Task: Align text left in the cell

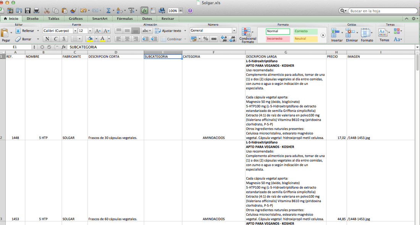Action: (x=119, y=39)
